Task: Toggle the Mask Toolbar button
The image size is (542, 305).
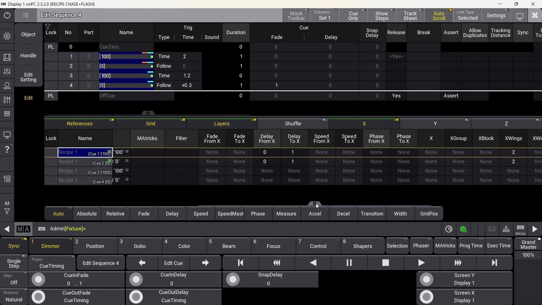Action: 296,16
